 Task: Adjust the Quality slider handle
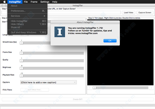21,61
